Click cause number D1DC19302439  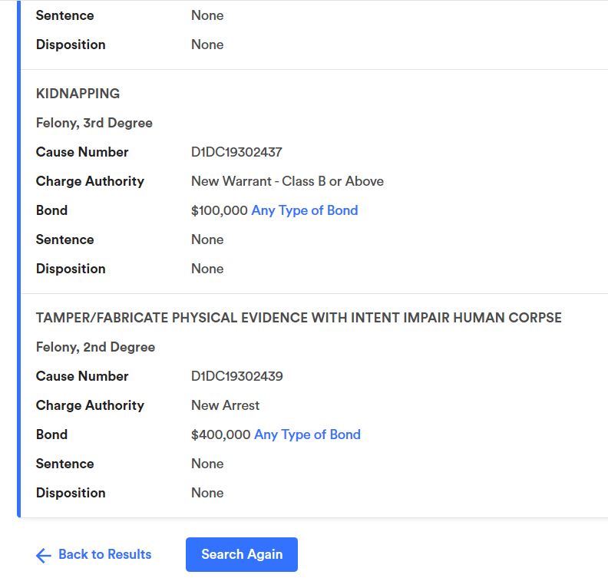pyautogui.click(x=236, y=376)
